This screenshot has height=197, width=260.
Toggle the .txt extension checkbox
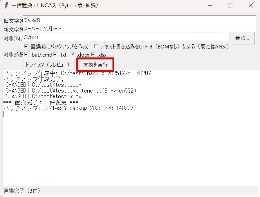click(x=55, y=55)
